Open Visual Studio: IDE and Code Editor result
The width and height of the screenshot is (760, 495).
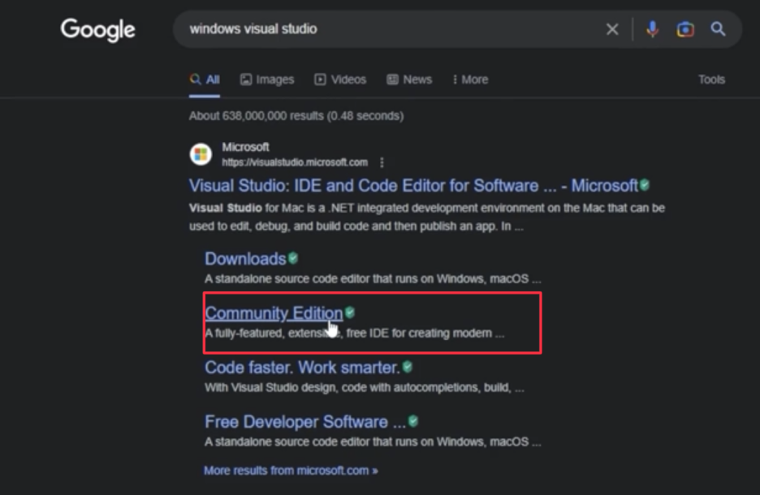click(413, 186)
